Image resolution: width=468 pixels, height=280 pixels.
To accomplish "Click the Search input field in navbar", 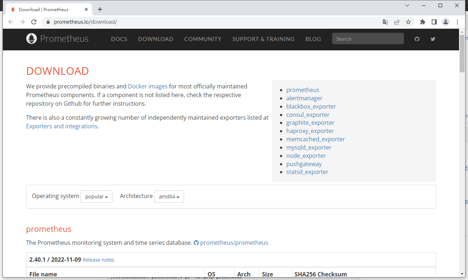I will tap(368, 39).
